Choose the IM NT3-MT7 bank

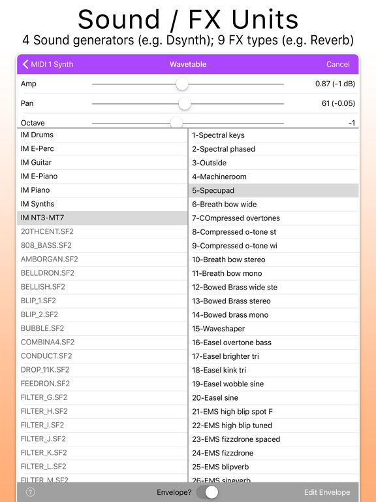(x=102, y=218)
